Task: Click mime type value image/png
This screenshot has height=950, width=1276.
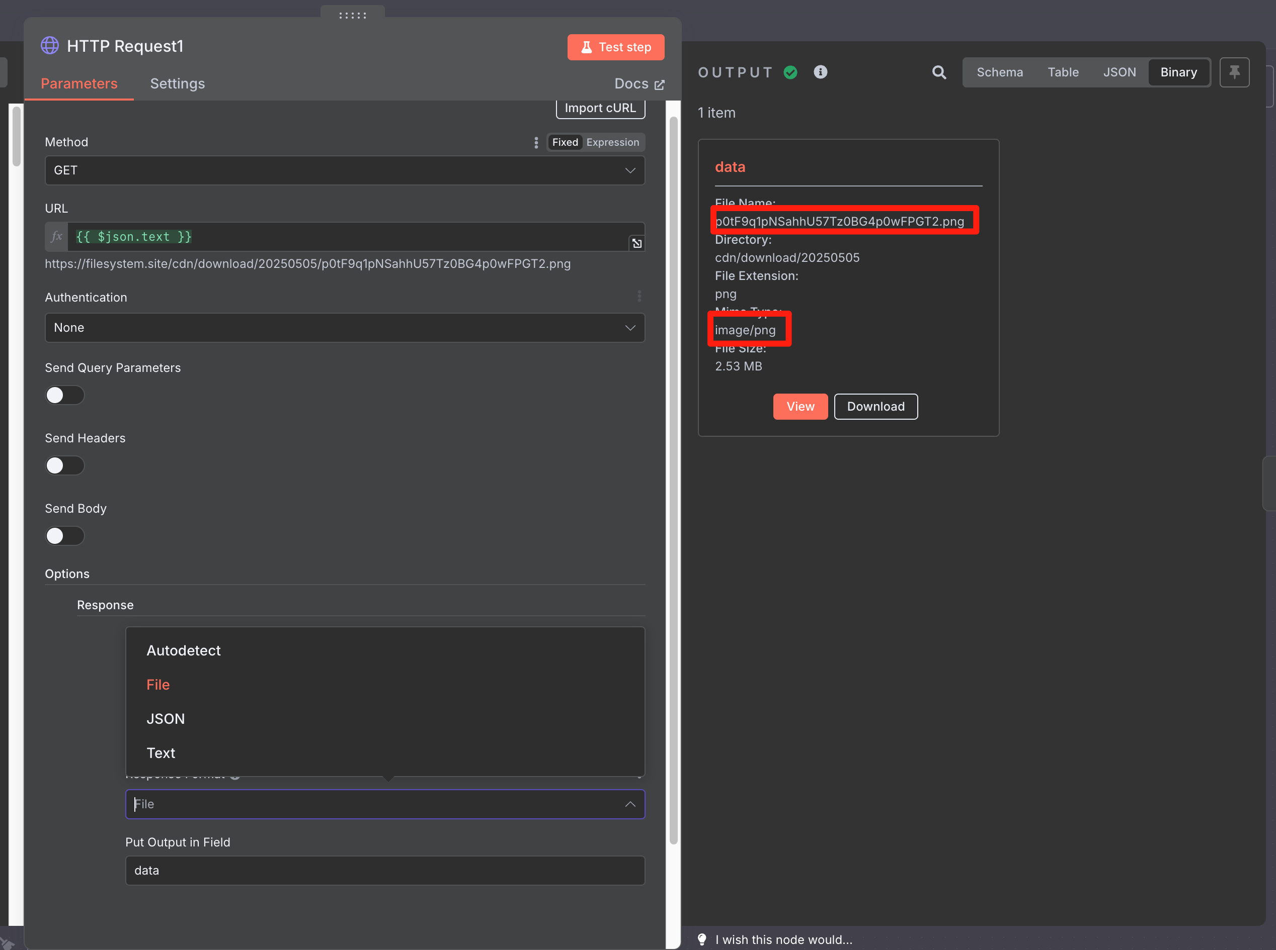Action: pos(745,330)
